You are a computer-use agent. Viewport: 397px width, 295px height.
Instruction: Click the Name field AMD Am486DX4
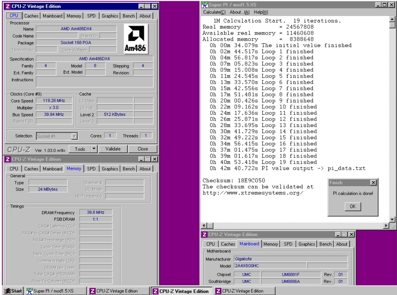76,29
